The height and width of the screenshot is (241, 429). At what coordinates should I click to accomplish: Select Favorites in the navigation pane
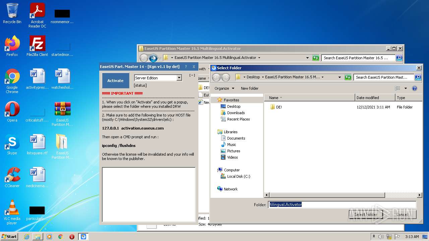pos(228,100)
